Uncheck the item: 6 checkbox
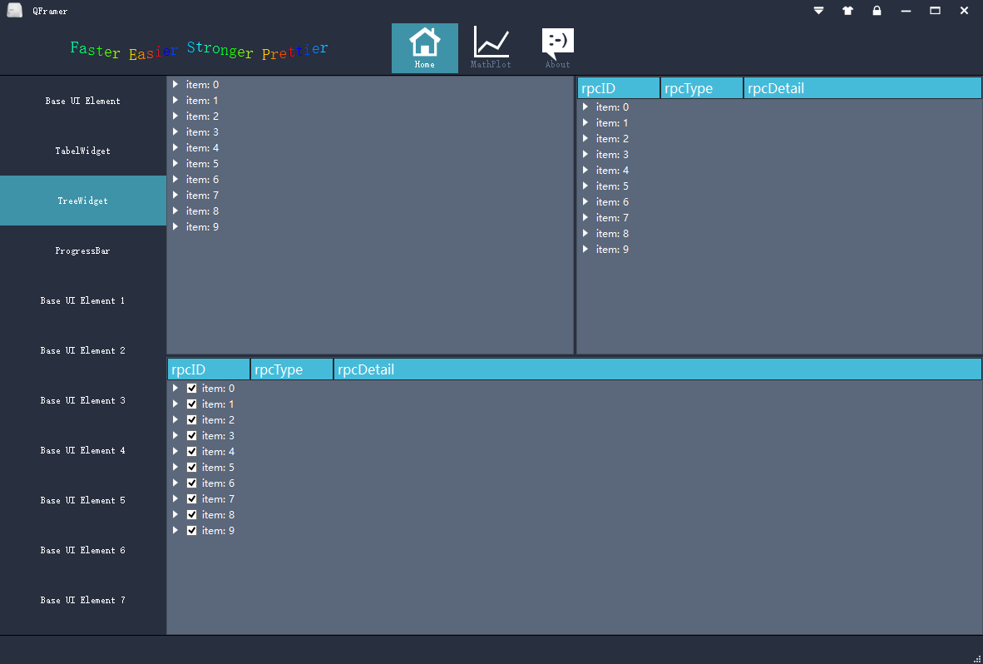The width and height of the screenshot is (983, 664). (x=192, y=483)
